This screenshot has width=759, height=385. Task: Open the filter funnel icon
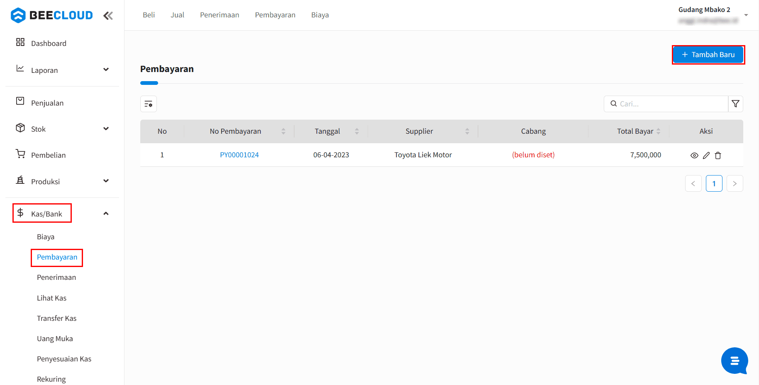pyautogui.click(x=735, y=104)
